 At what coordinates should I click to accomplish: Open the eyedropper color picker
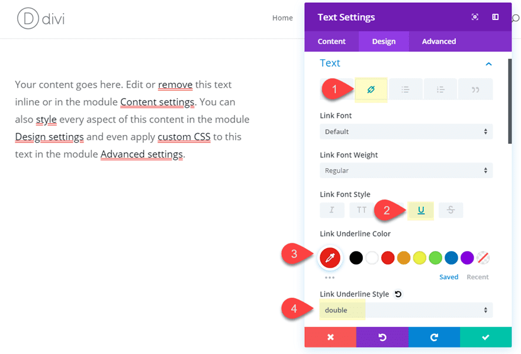(330, 258)
